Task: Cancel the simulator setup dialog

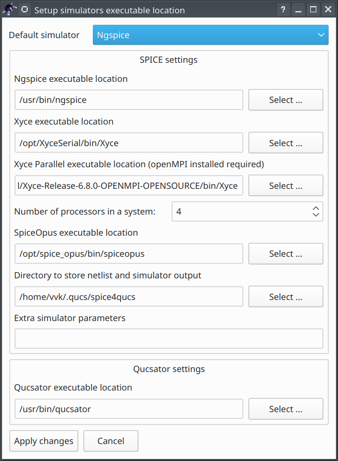Action: pos(111,441)
